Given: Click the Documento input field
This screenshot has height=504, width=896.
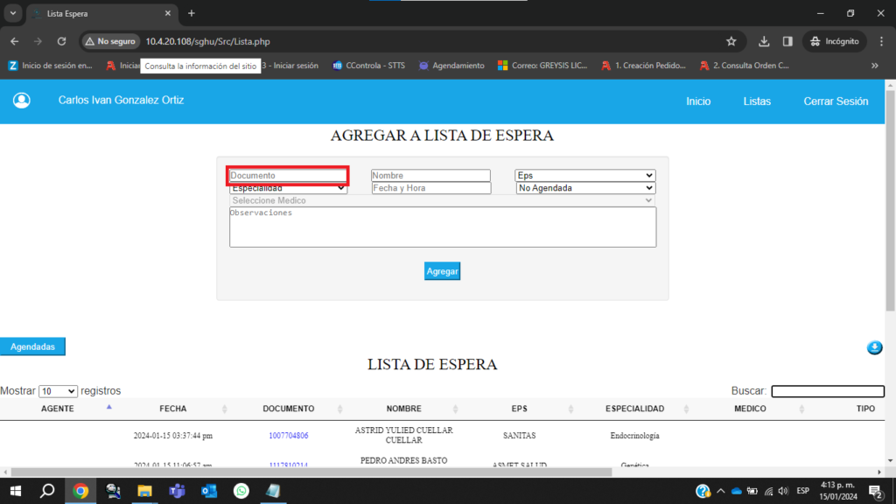Looking at the screenshot, I should tap(288, 175).
